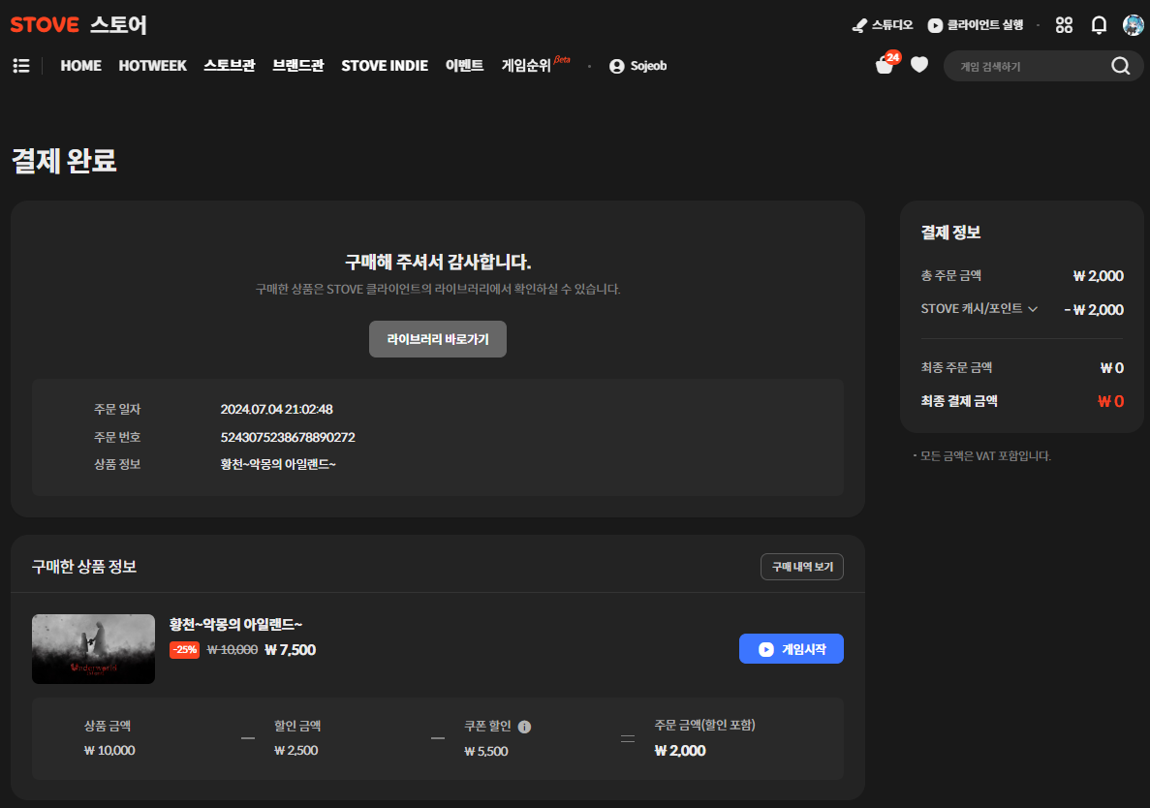Select order date 2024.07.04 21:02:48
The width and height of the screenshot is (1150, 808).
276,409
